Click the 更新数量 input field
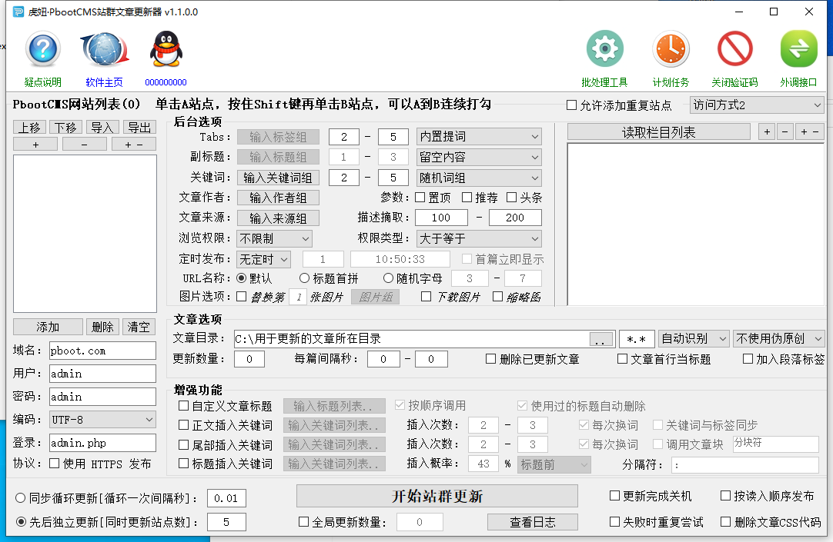 tap(249, 359)
